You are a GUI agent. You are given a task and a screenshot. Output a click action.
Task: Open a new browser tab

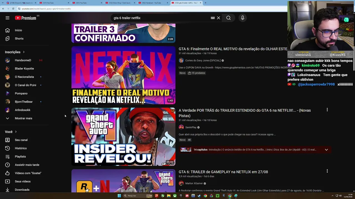[205, 3]
